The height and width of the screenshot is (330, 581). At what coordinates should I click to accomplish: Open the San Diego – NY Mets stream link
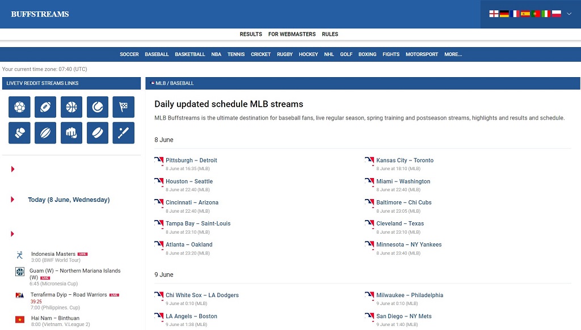coord(404,316)
